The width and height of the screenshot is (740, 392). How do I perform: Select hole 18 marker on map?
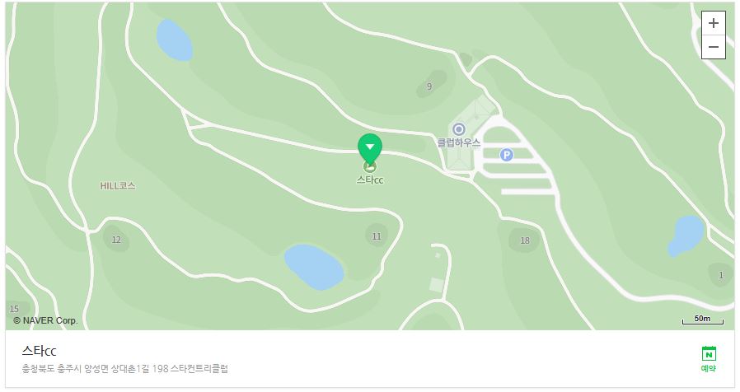pos(525,240)
